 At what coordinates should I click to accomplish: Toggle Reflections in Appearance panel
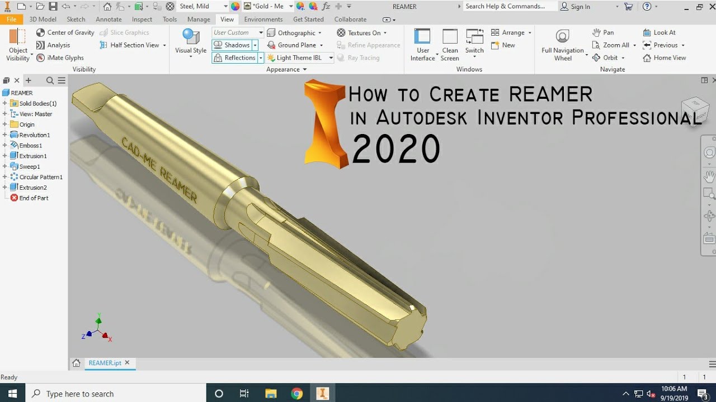tap(234, 58)
